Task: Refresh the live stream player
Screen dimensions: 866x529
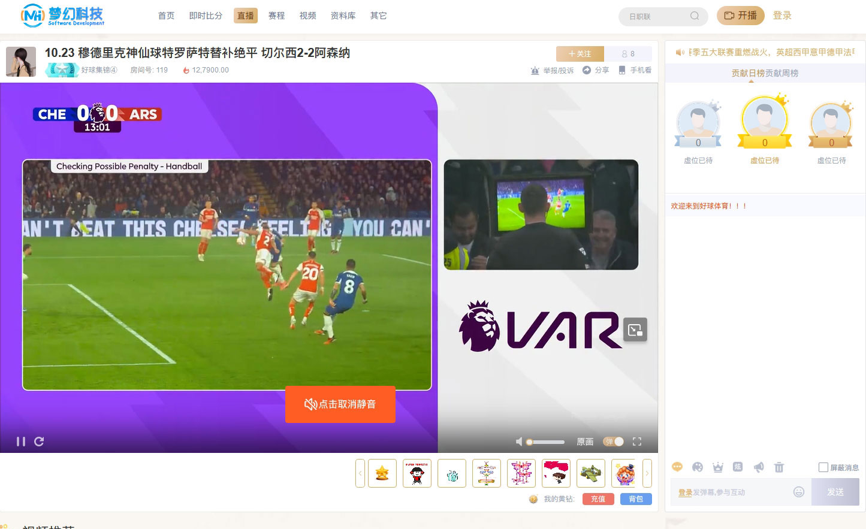Action: click(39, 442)
